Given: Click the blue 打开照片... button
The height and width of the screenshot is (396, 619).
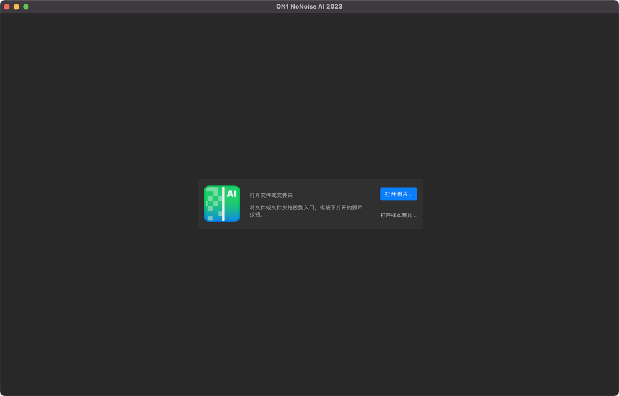Looking at the screenshot, I should 398,194.
